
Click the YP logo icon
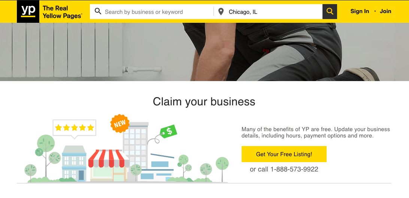[28, 12]
